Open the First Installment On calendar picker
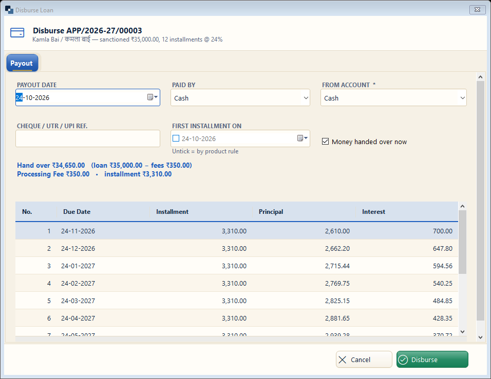 [303, 138]
